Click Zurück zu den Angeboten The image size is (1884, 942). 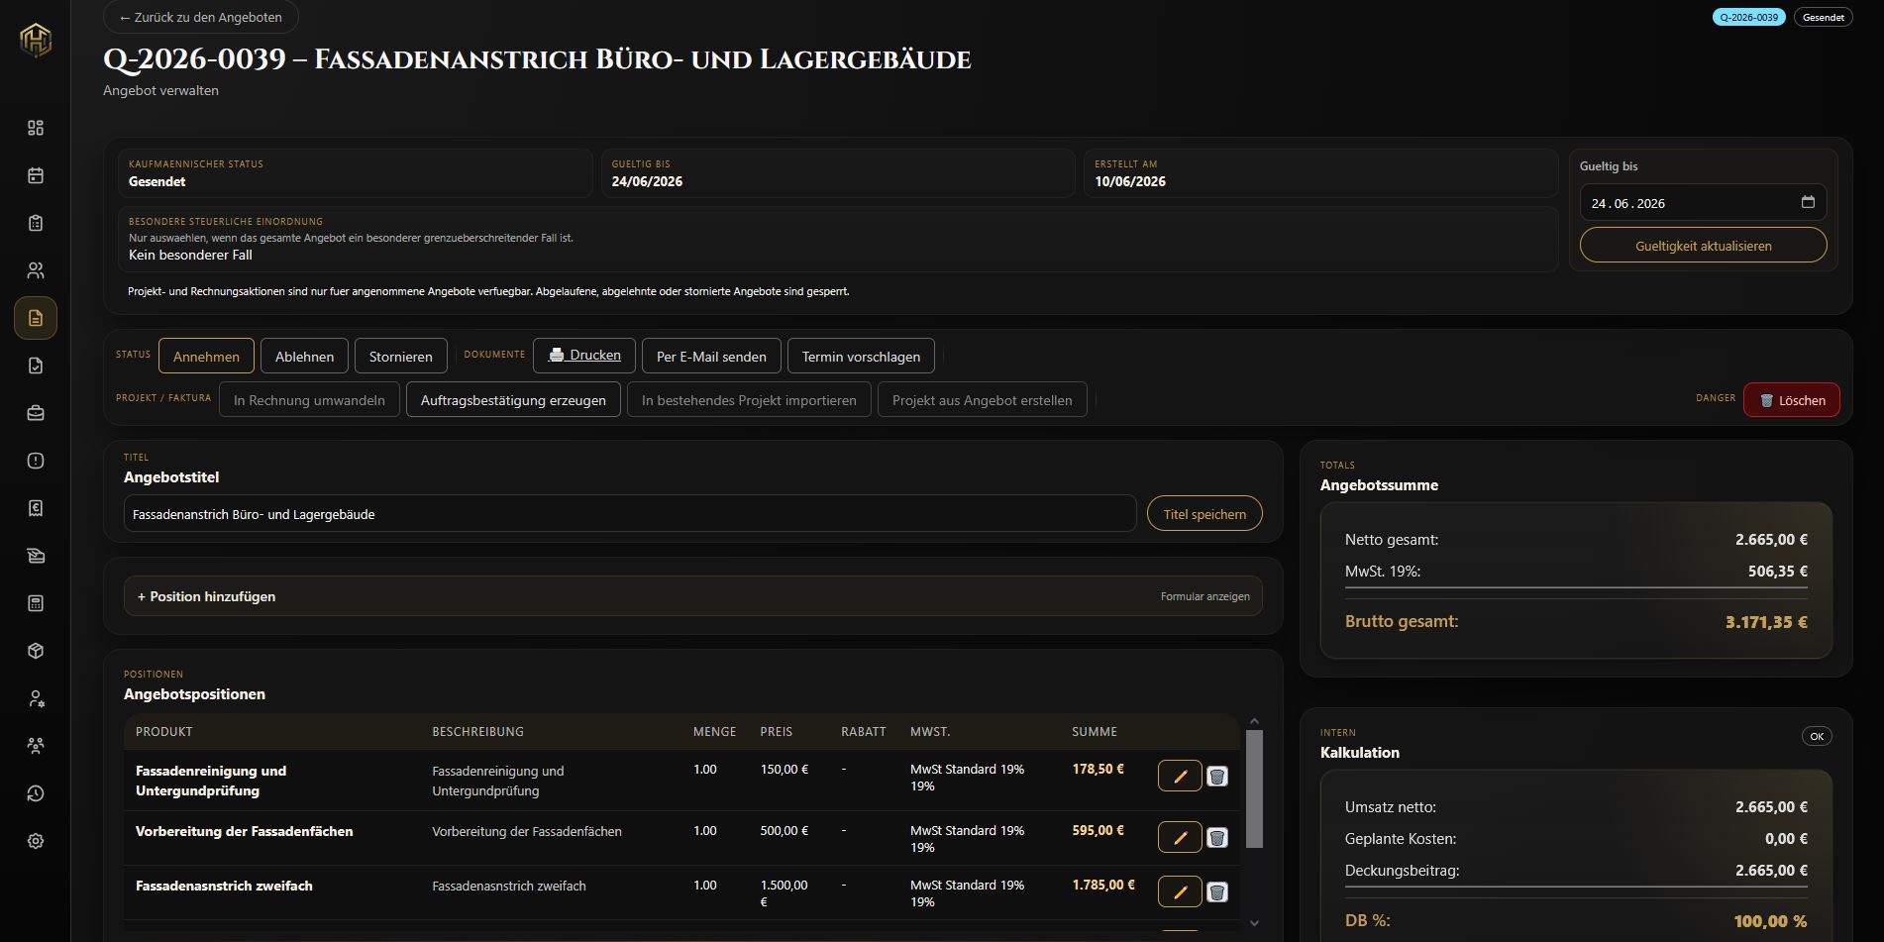click(x=200, y=17)
